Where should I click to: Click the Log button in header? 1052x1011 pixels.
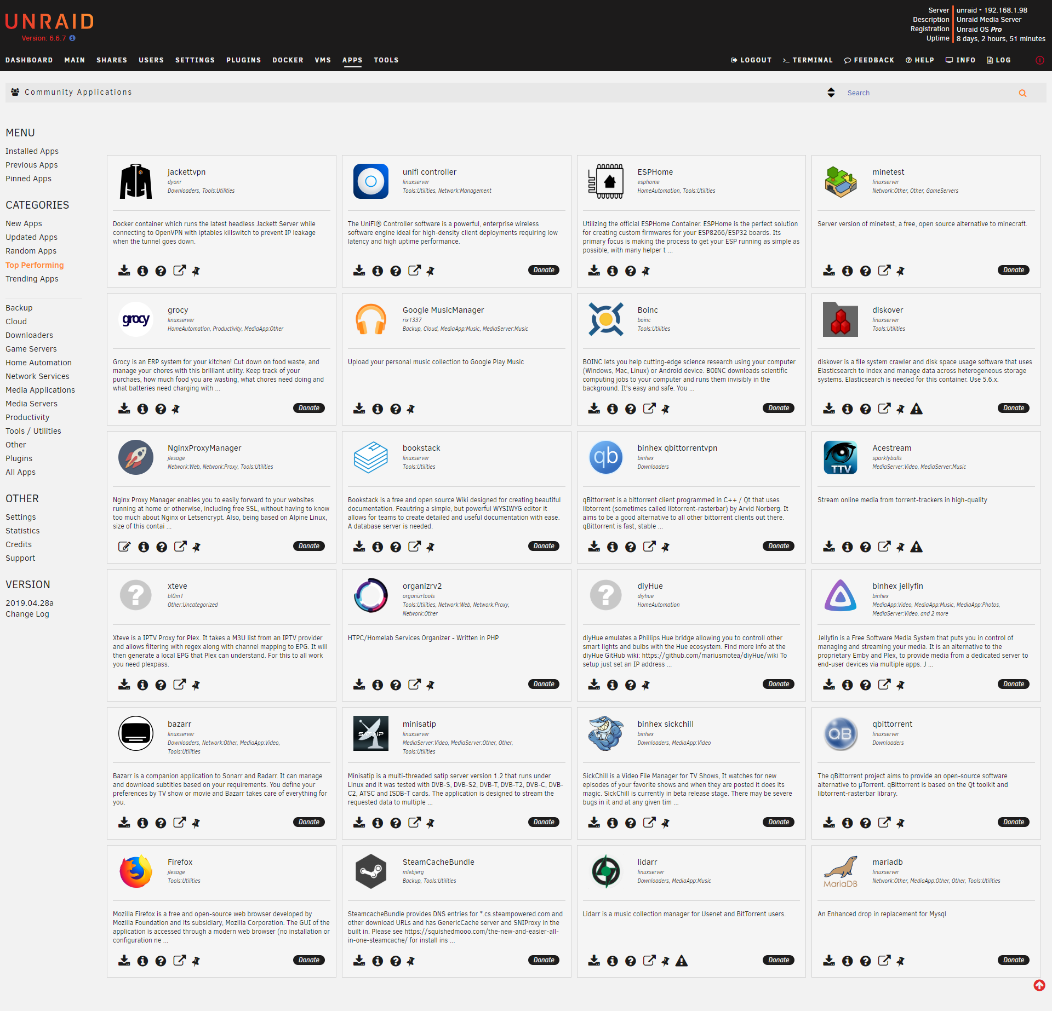pos(999,60)
